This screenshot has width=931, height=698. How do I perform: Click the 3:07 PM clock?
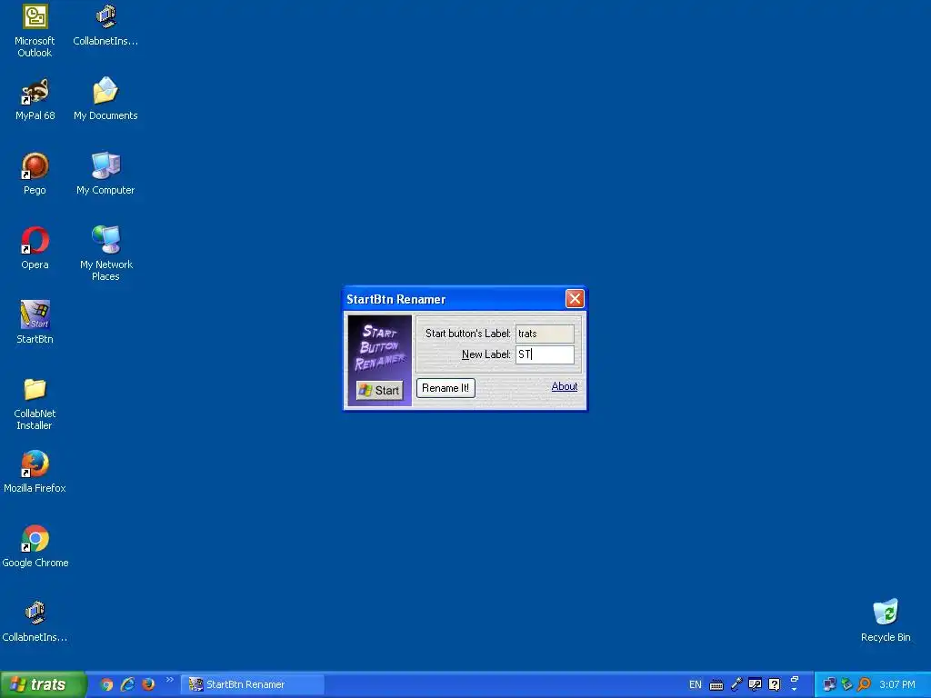897,684
